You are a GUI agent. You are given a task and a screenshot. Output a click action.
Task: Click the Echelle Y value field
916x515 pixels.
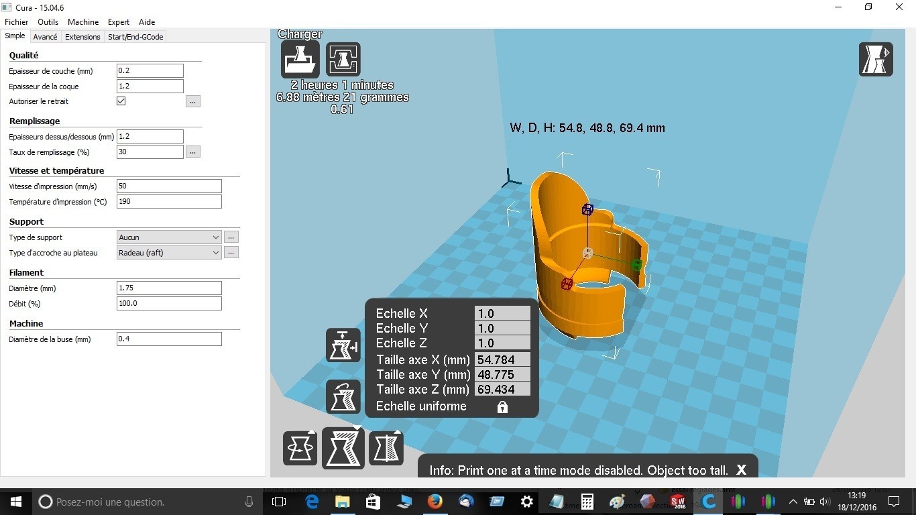coord(502,328)
